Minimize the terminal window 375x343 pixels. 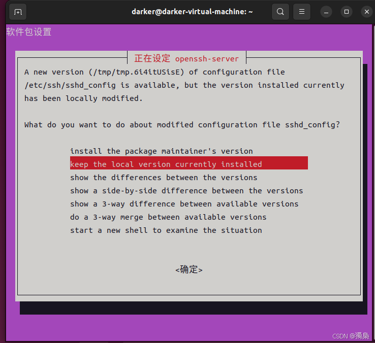pos(326,12)
